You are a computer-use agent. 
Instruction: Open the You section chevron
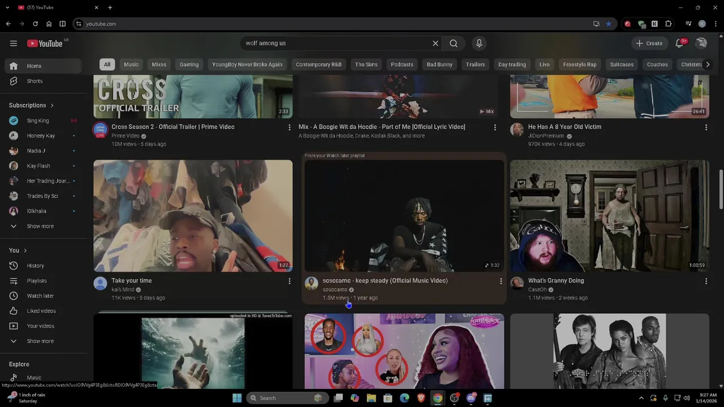[x=25, y=250]
